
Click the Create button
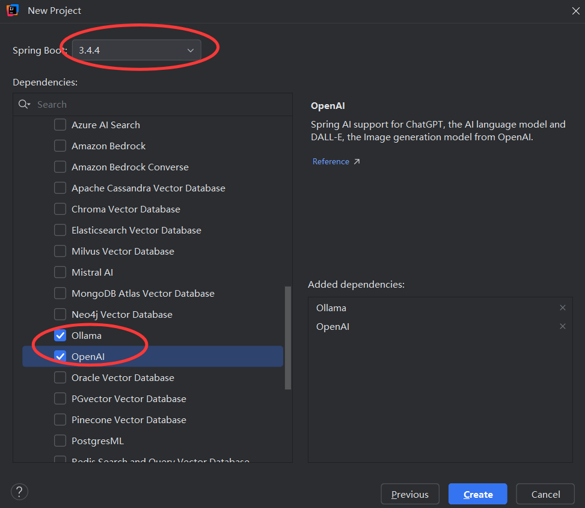478,494
